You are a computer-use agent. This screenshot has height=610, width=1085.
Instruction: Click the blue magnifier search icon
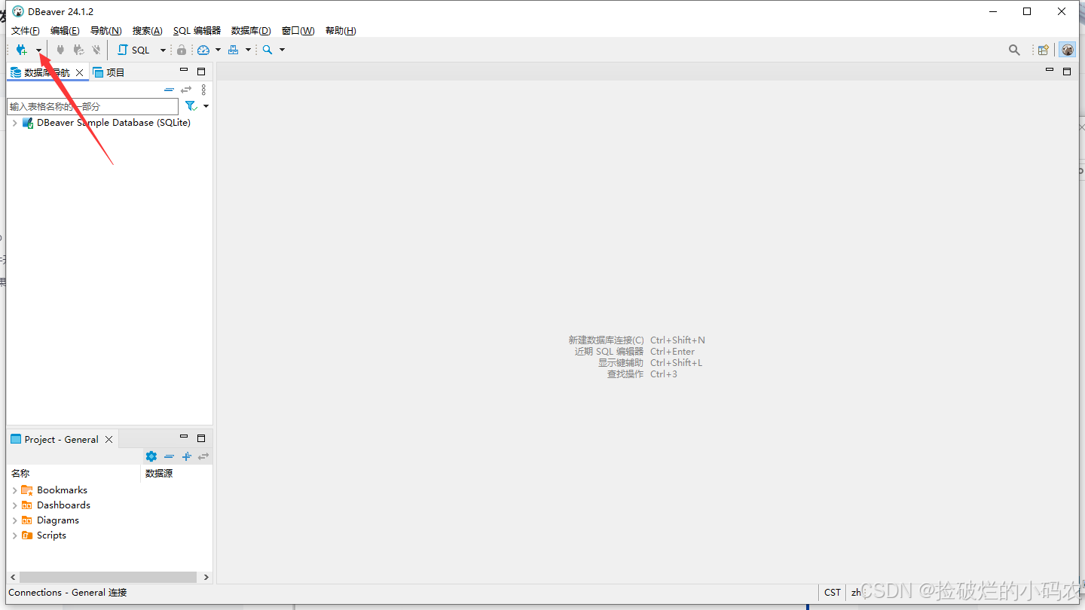[x=267, y=50]
